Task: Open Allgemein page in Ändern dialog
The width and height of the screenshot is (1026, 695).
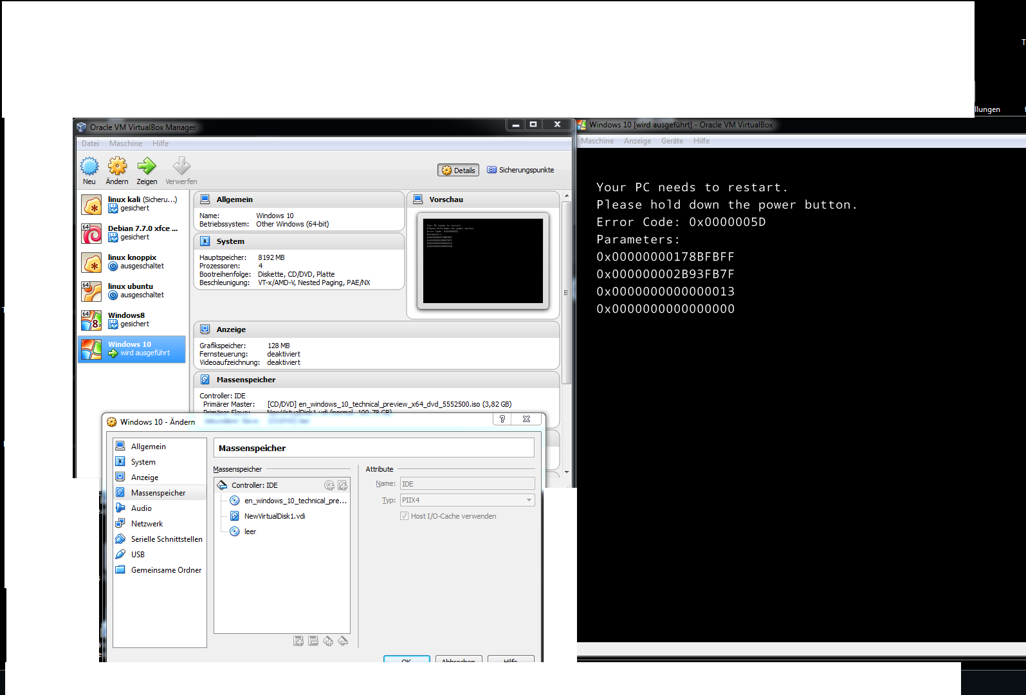Action: coord(160,447)
